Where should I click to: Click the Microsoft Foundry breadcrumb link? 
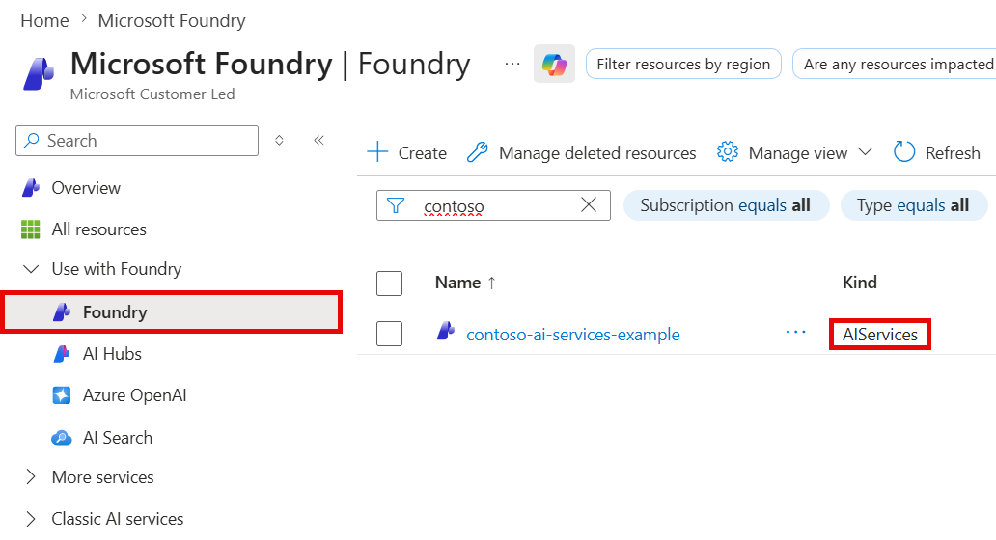[x=172, y=21]
